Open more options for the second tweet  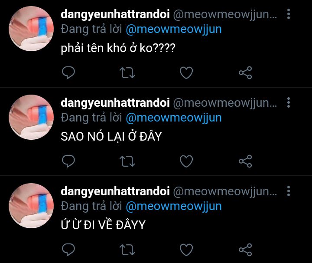289,102
